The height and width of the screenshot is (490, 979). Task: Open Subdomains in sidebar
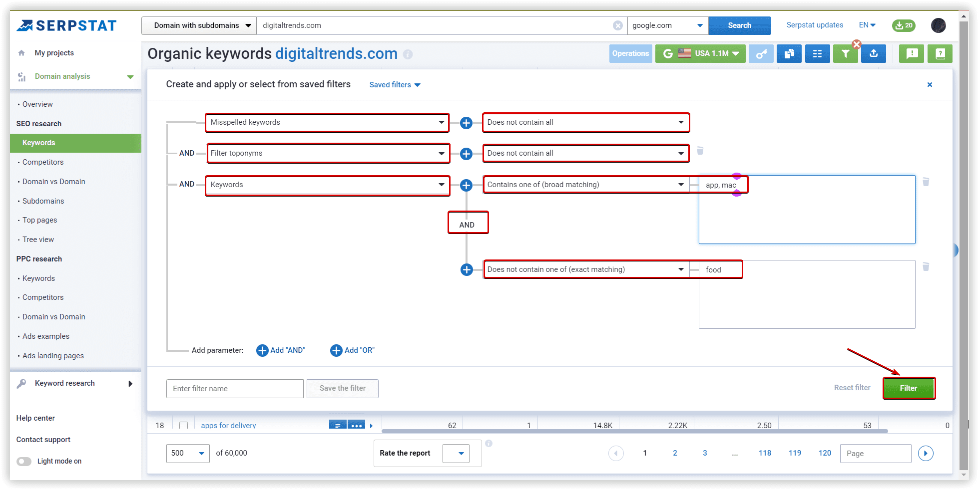(43, 201)
